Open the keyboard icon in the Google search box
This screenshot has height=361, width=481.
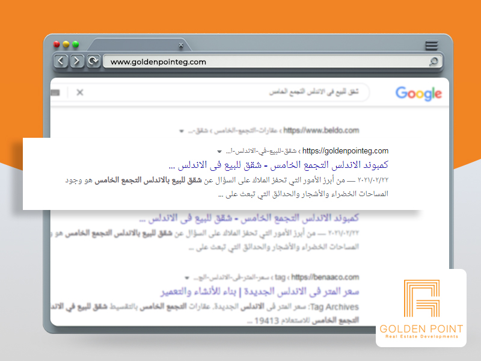pyautogui.click(x=55, y=93)
